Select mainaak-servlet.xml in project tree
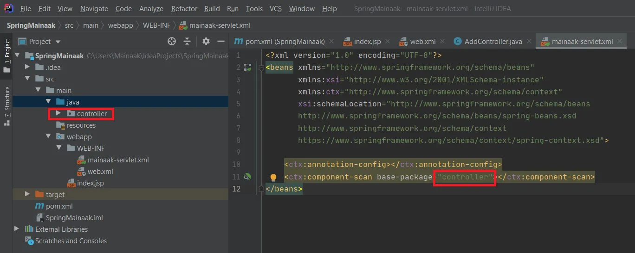This screenshot has width=635, height=253. click(118, 160)
